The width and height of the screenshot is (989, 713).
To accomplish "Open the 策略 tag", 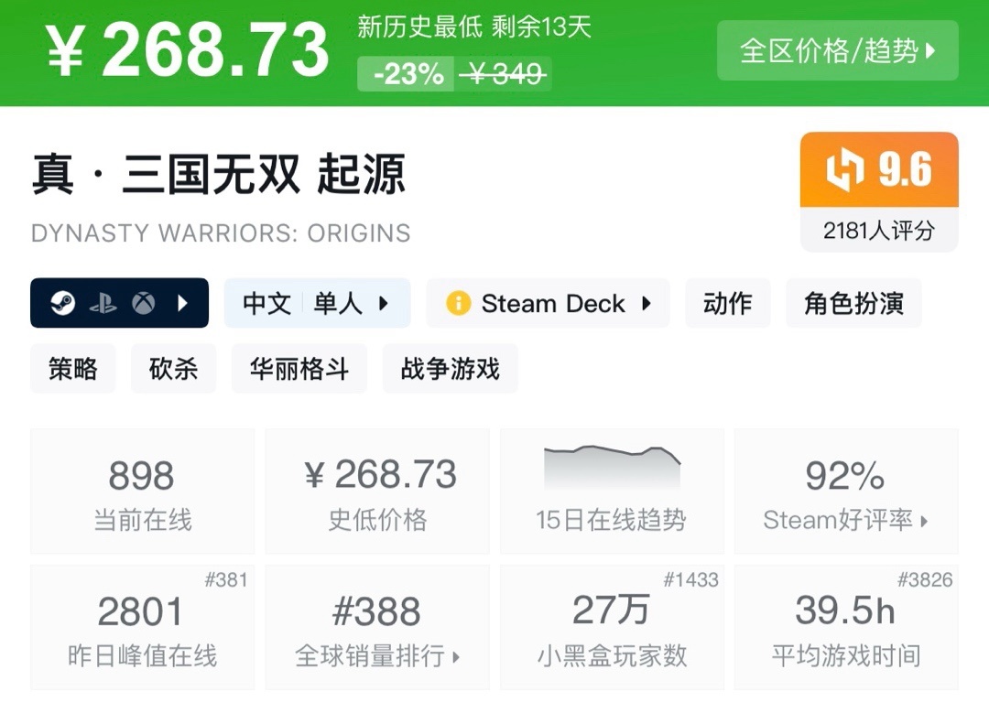I will 73,368.
